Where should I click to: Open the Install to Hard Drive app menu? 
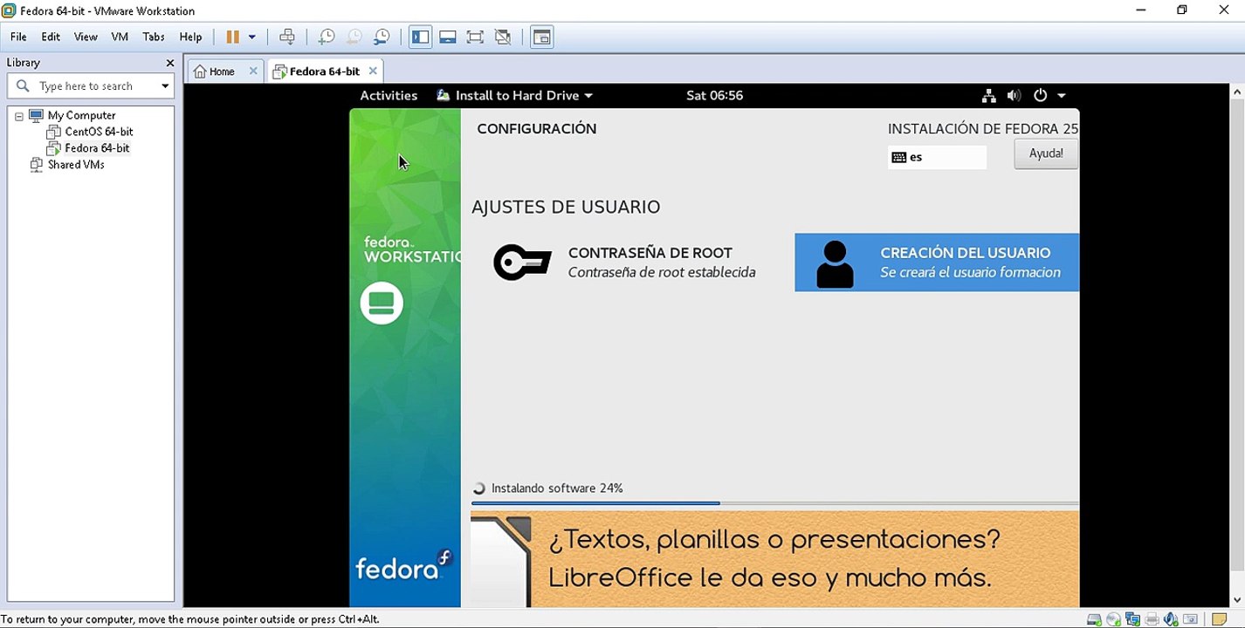514,95
